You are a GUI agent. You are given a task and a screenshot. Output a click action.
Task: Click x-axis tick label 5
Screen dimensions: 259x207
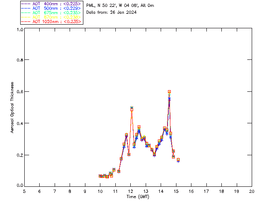24,191
